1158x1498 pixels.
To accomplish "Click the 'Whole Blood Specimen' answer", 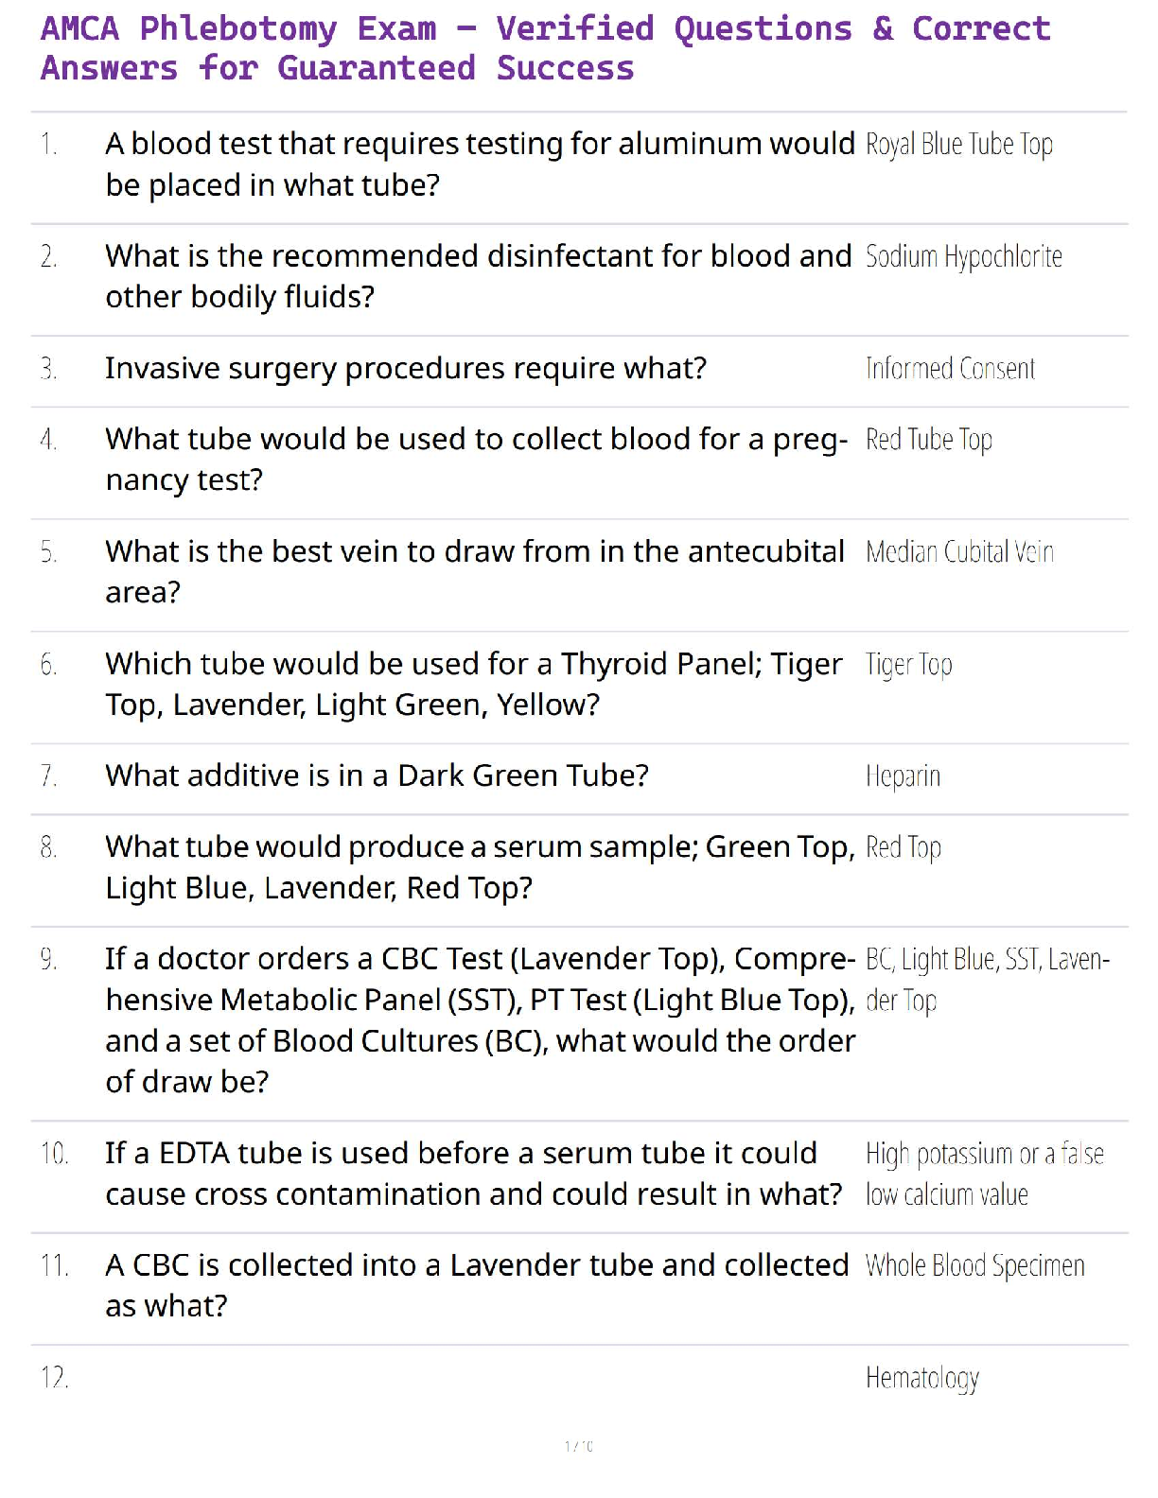I will pyautogui.click(x=974, y=1266).
